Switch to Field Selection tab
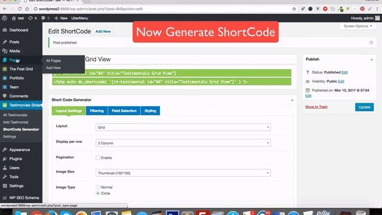Image resolution: width=382 pixels, height=215 pixels. 124,110
